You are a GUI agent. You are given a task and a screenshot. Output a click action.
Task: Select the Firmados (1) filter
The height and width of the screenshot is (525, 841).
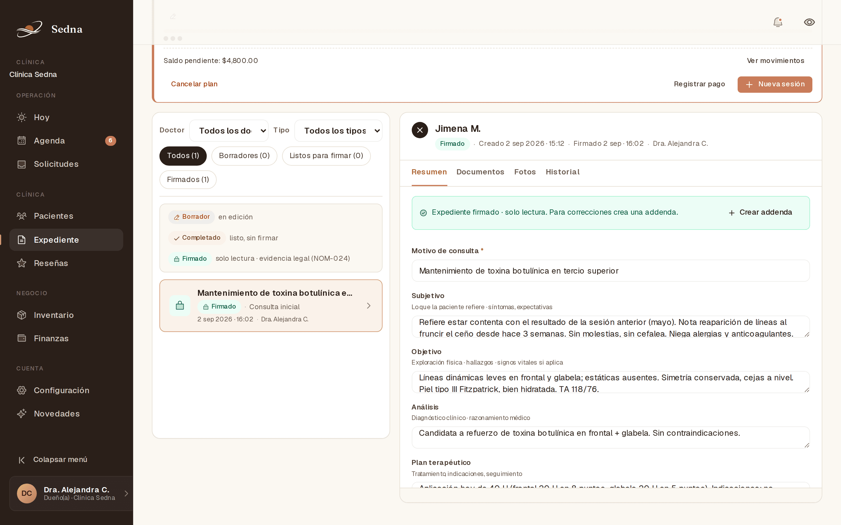[x=188, y=179]
